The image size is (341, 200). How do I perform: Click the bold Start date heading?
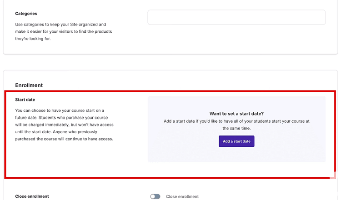coord(25,100)
